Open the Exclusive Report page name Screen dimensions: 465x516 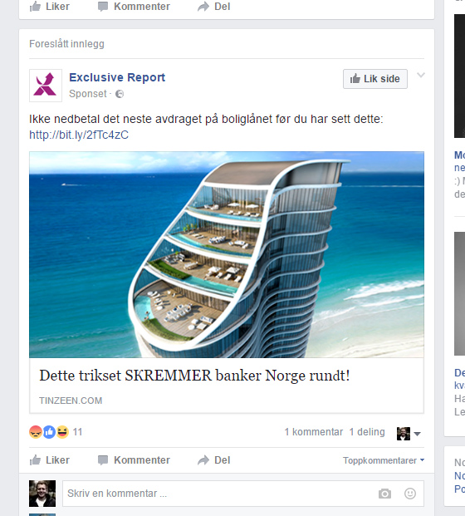pos(117,77)
